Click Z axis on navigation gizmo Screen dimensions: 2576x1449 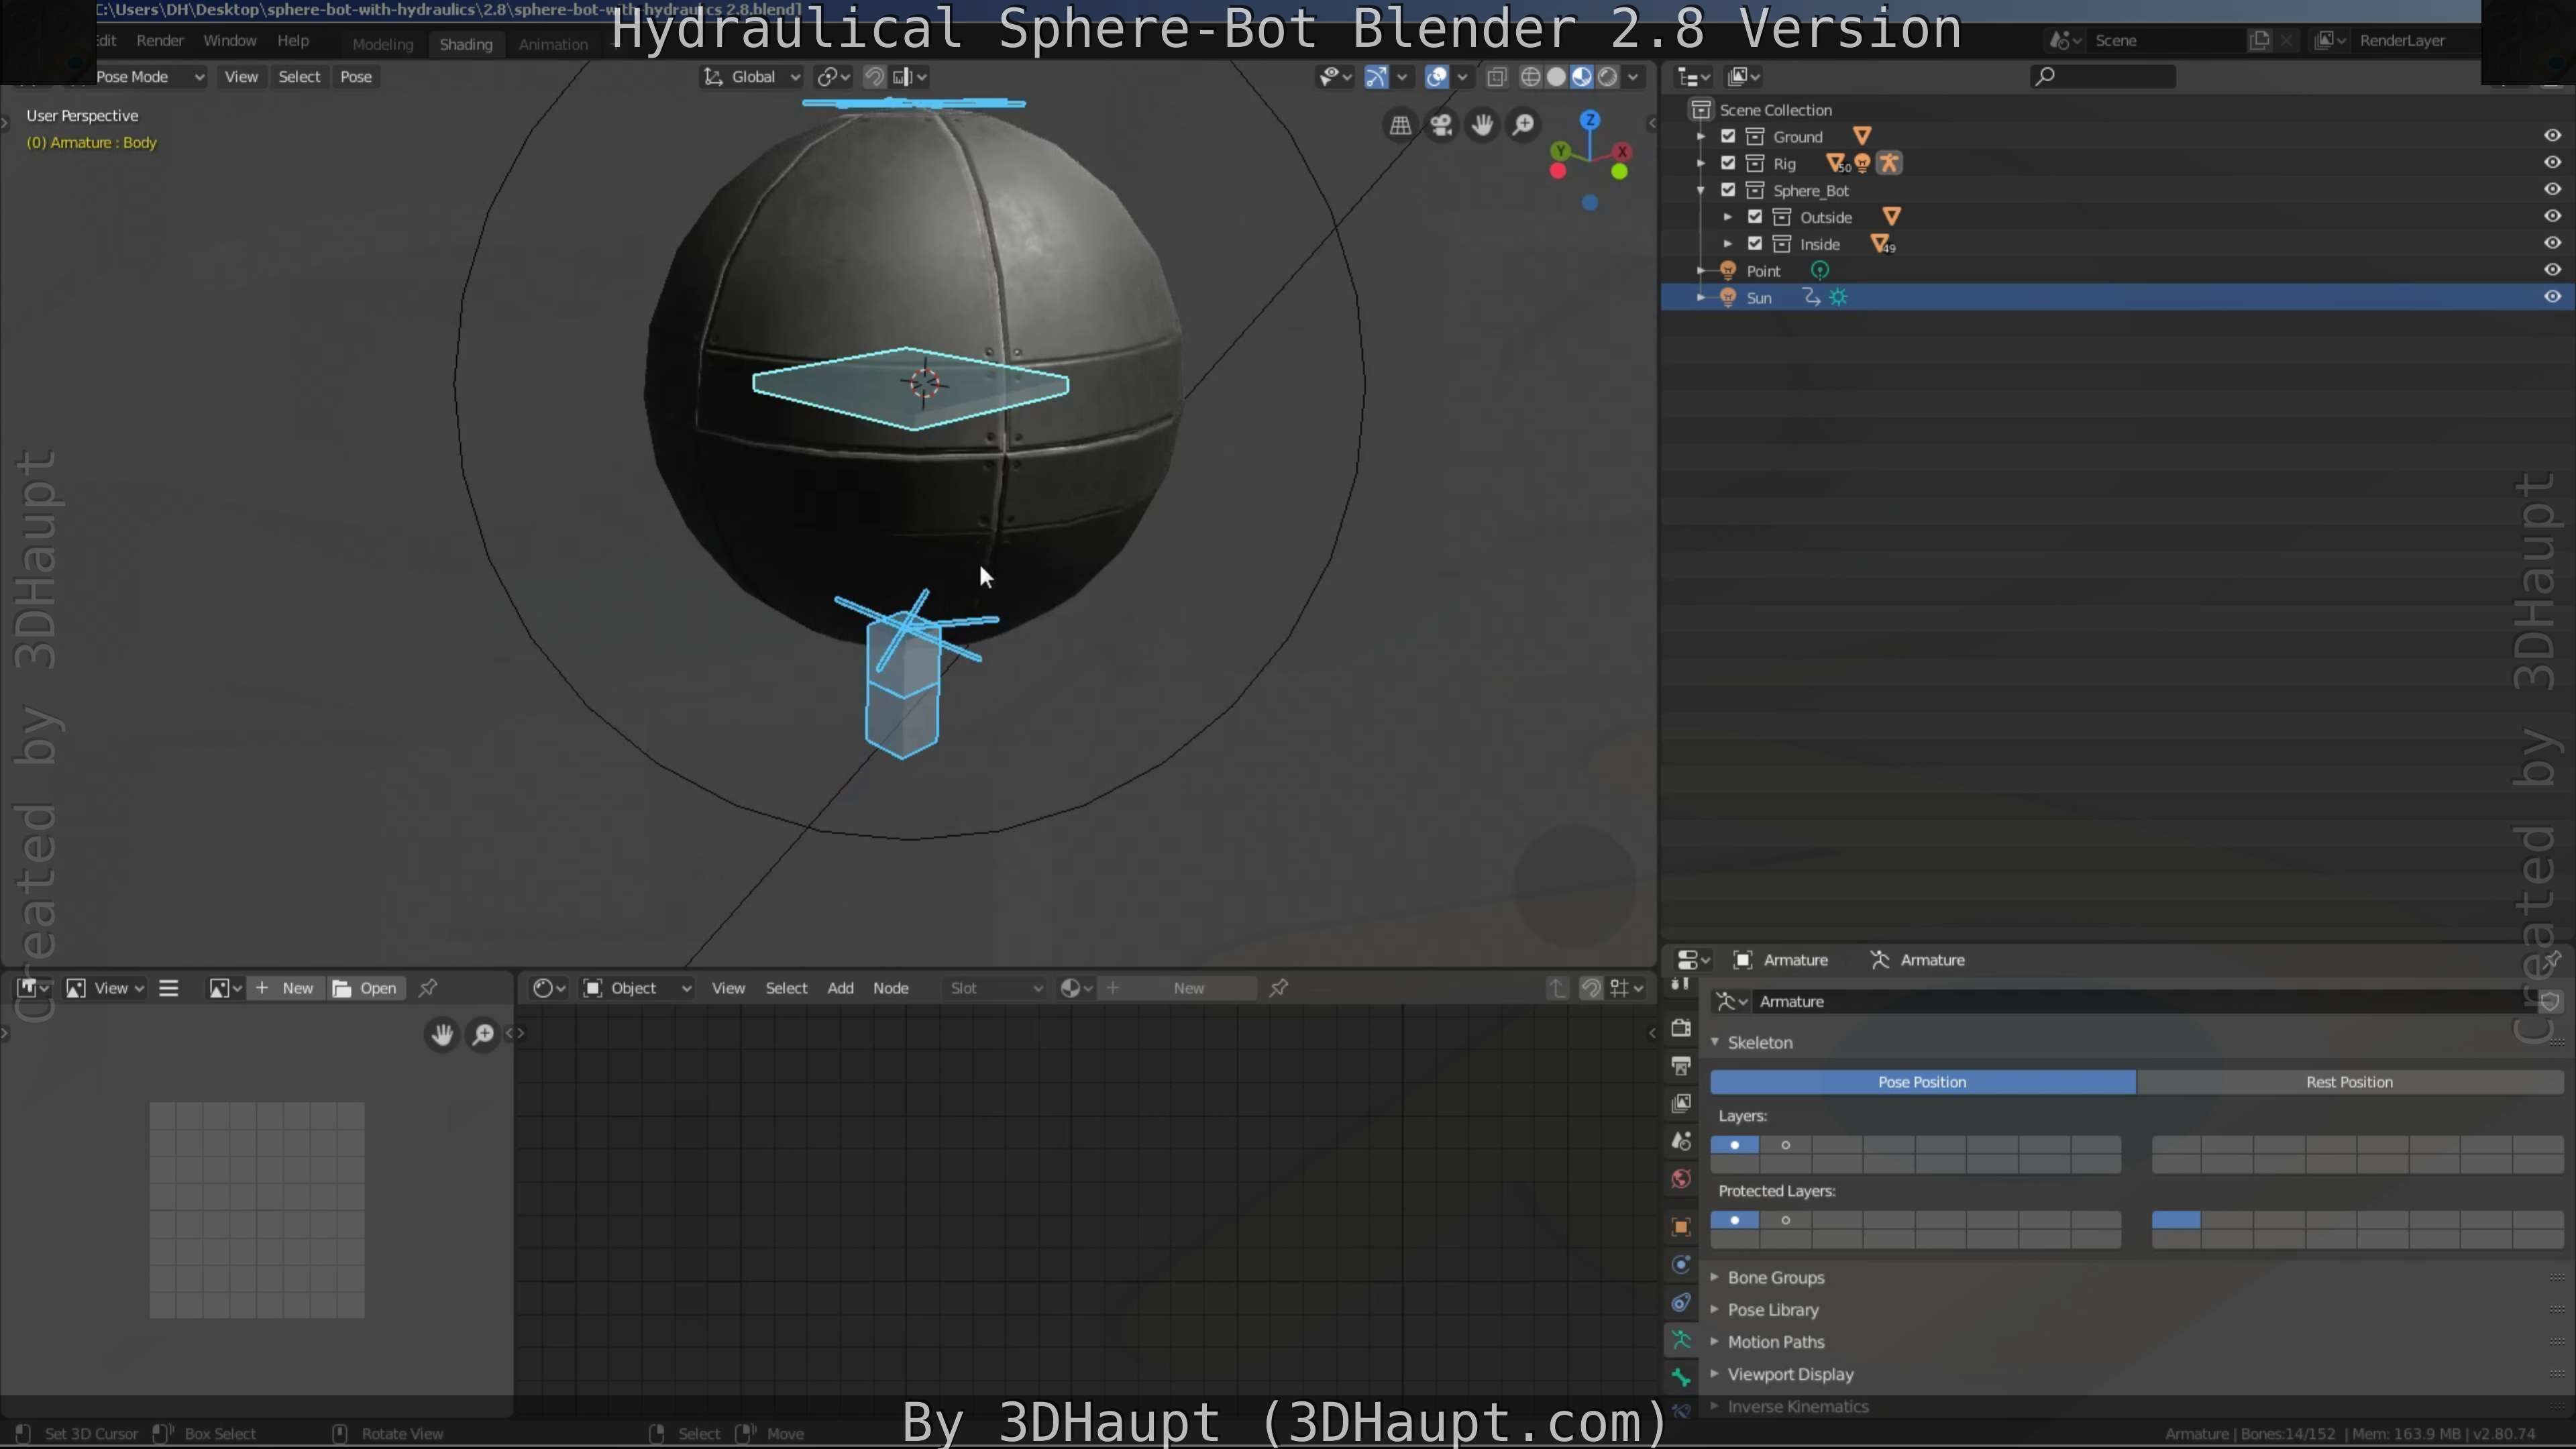1590,120
